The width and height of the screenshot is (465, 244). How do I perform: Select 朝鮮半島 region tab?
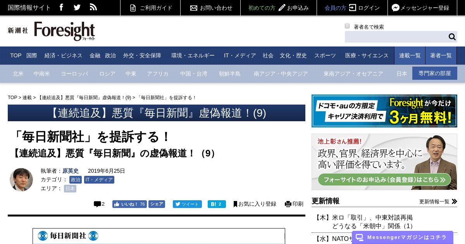(230, 74)
